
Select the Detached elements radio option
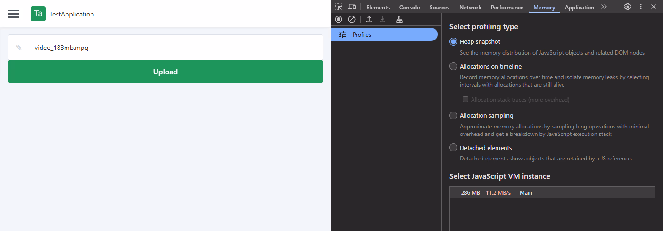click(453, 148)
